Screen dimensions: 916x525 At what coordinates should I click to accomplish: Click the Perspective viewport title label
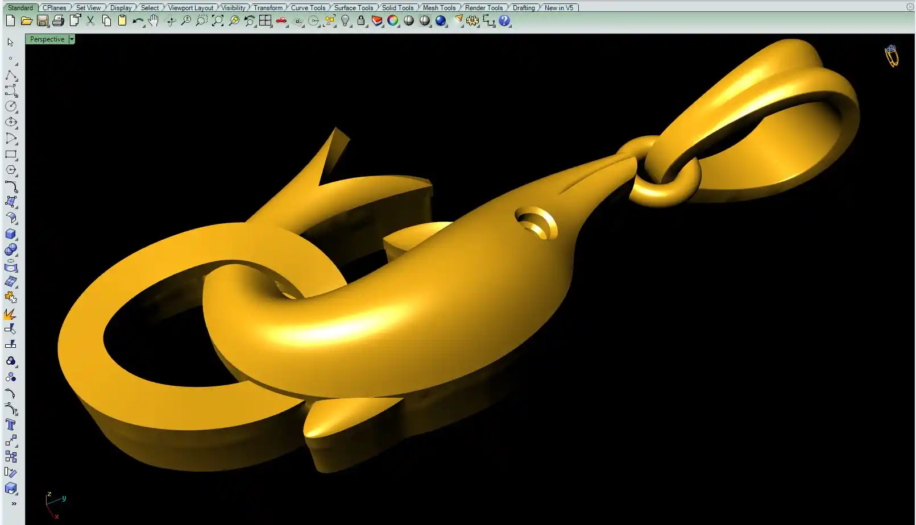pyautogui.click(x=47, y=39)
